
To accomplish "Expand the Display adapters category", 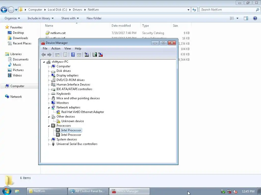I will (49, 76).
